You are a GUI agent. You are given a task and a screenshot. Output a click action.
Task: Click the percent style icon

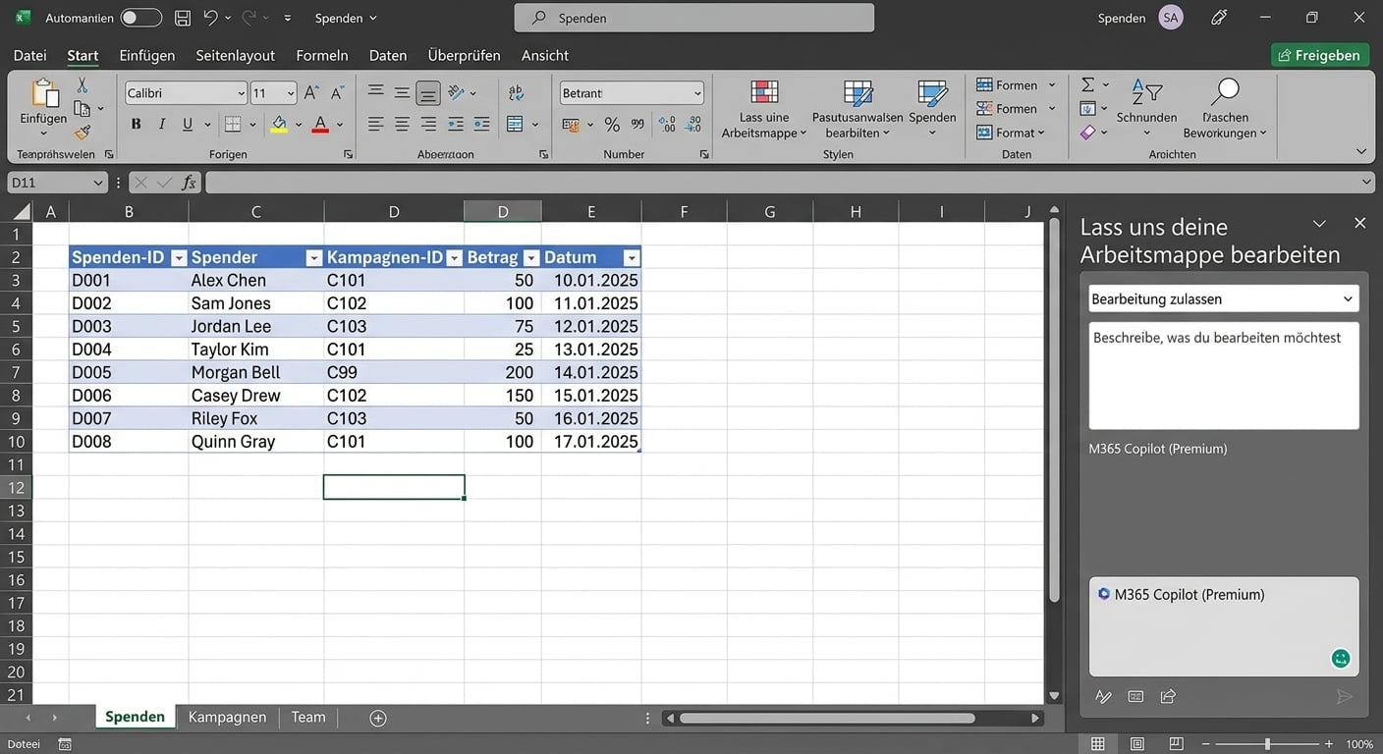612,125
